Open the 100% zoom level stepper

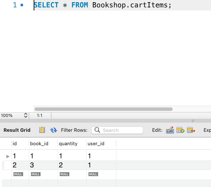pyautogui.click(x=26, y=115)
